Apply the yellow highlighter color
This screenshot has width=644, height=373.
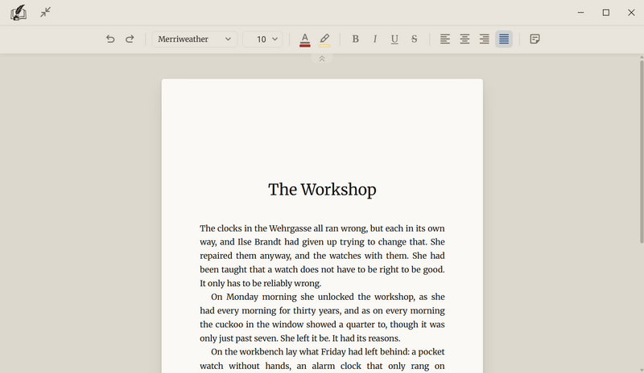point(324,39)
